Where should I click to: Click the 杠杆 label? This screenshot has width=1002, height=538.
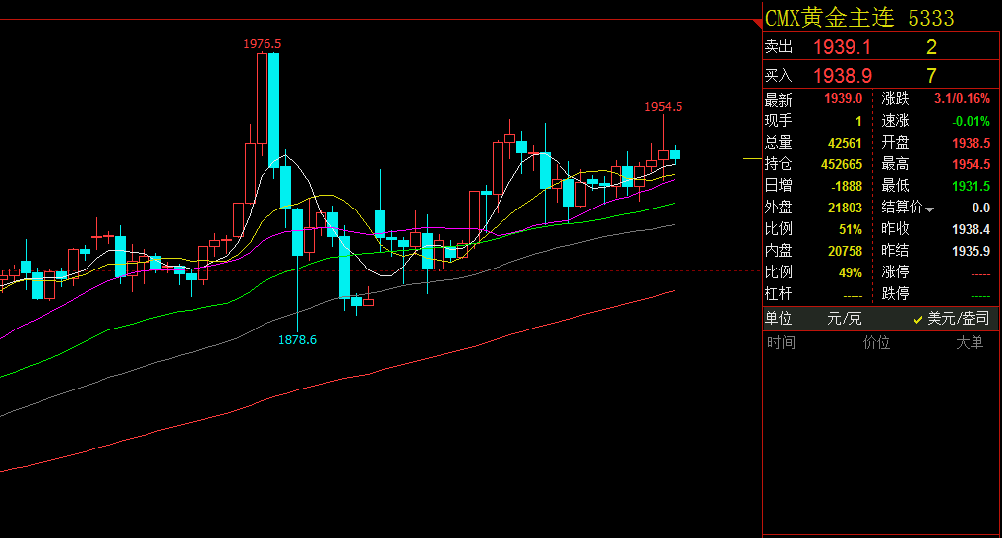pyautogui.click(x=779, y=294)
